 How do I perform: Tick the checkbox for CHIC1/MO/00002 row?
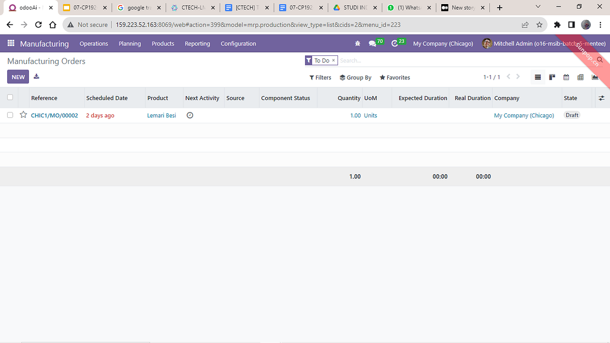click(10, 115)
